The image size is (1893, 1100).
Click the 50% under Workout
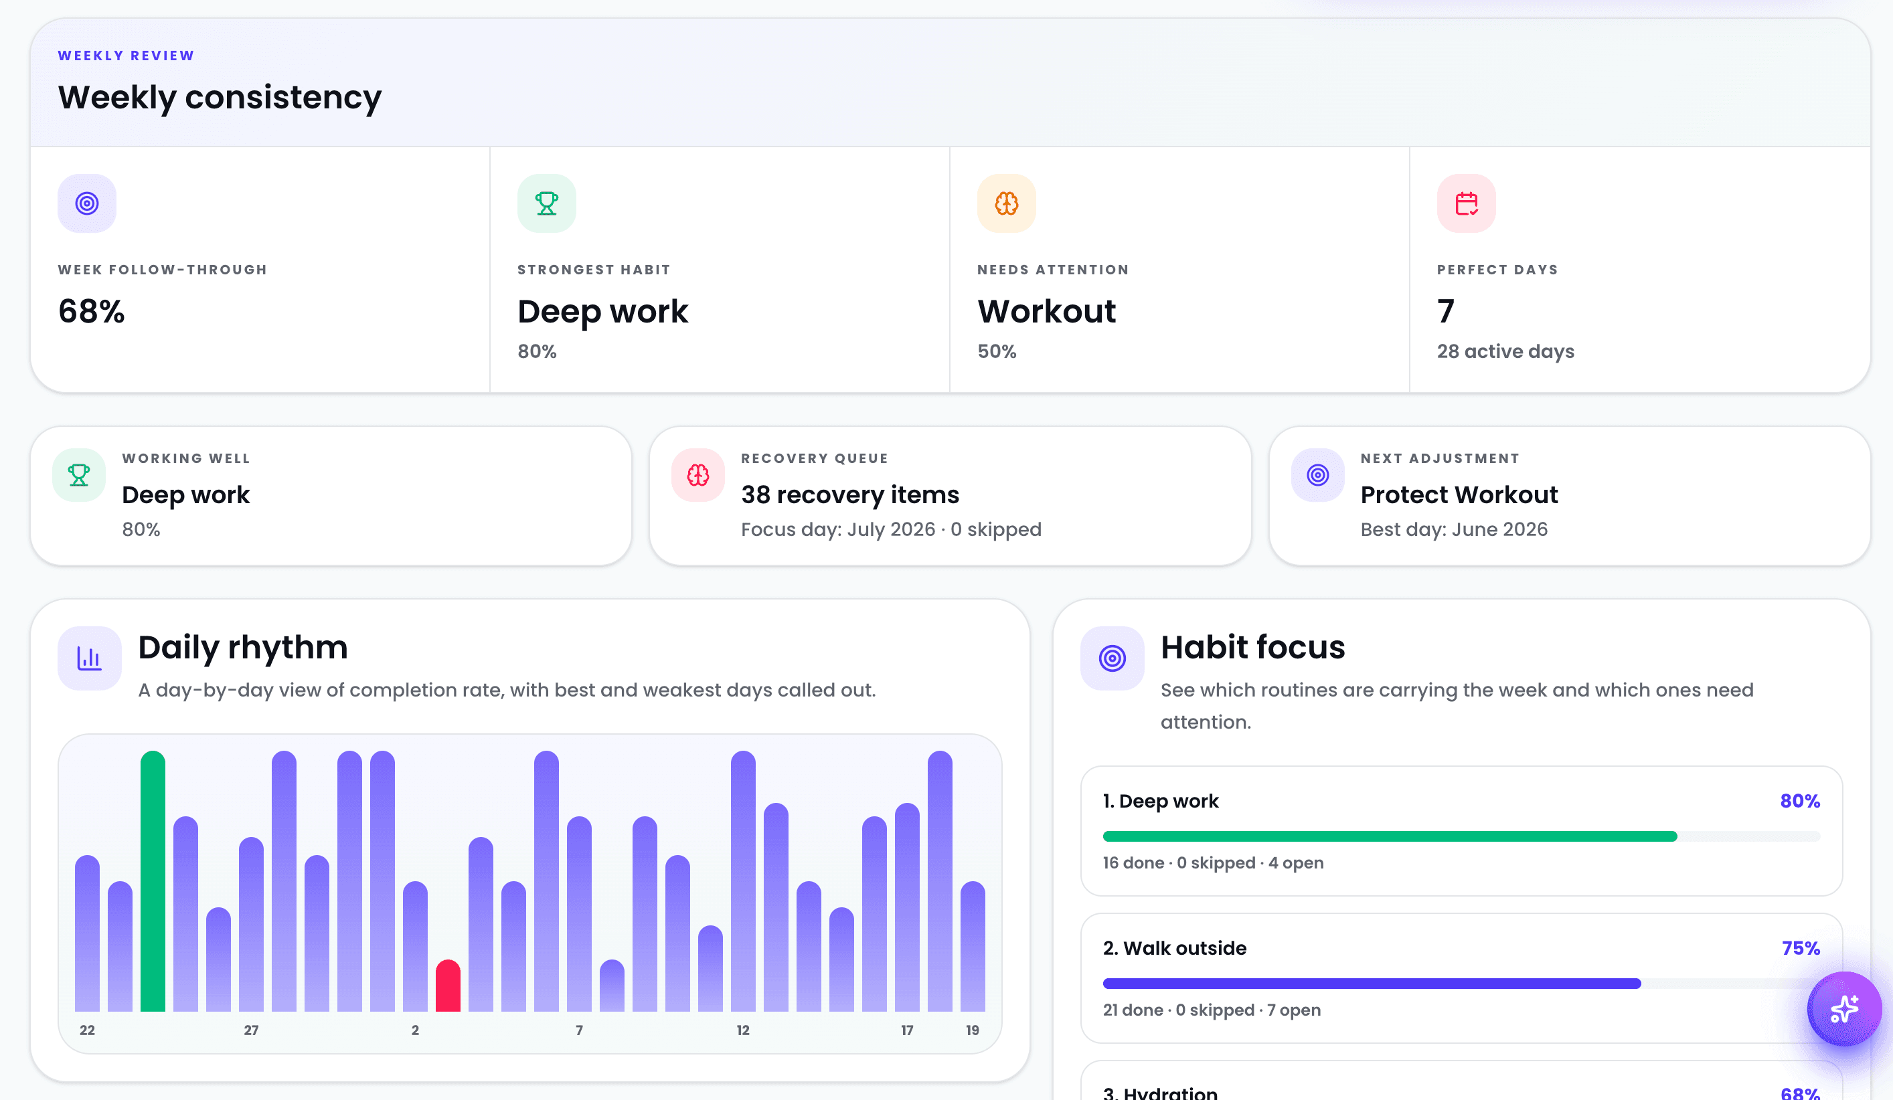(x=996, y=351)
